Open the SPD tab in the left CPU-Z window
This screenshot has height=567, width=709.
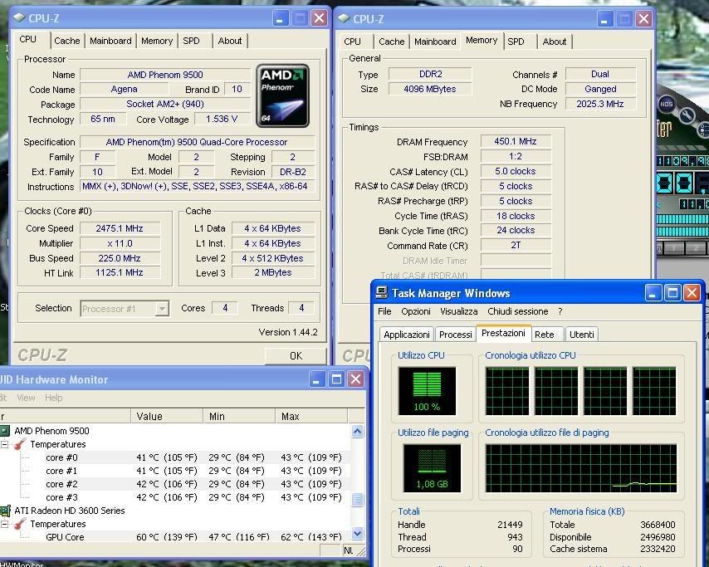pos(191,41)
